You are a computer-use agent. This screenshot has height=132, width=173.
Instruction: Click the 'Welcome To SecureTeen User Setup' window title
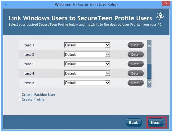[86, 5]
